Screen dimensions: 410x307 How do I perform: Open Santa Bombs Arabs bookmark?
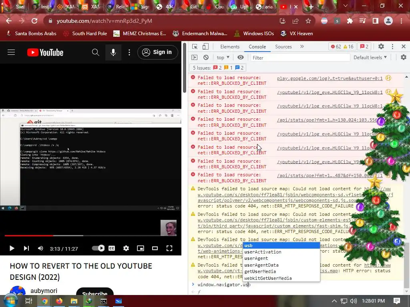click(x=31, y=34)
